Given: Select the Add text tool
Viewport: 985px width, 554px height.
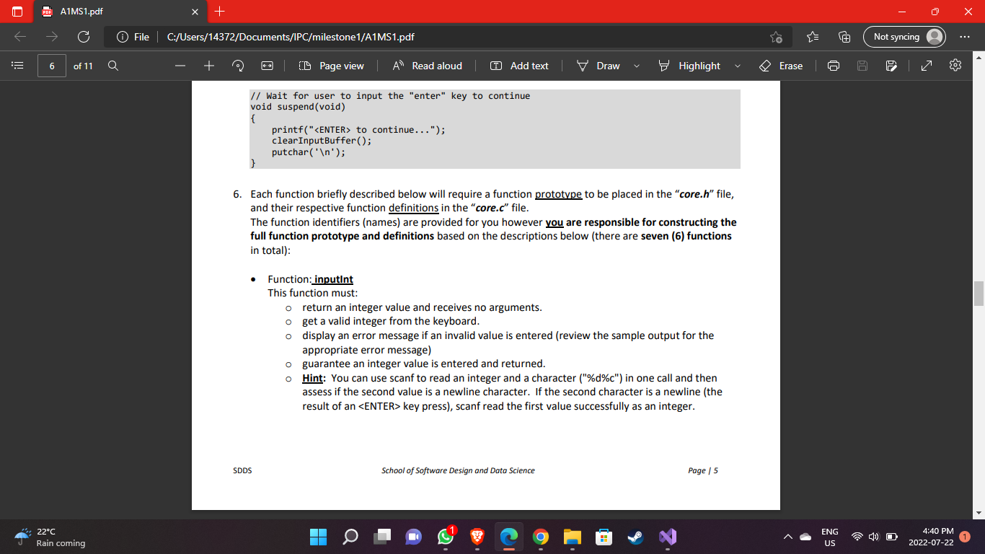Looking at the screenshot, I should point(519,66).
